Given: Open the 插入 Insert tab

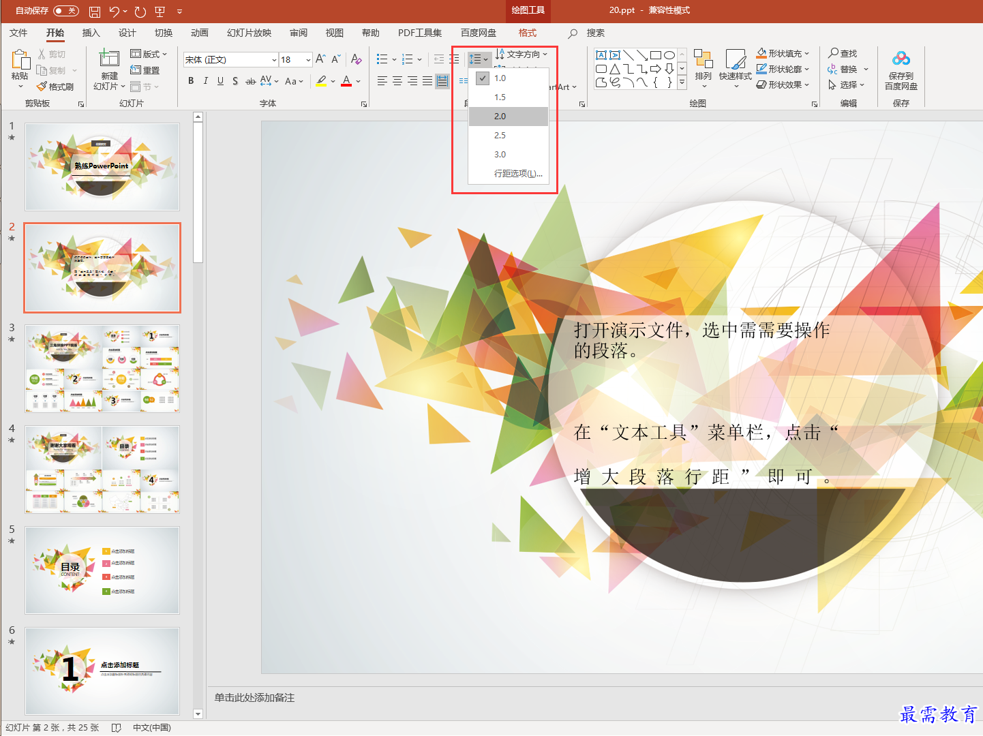Looking at the screenshot, I should pyautogui.click(x=91, y=33).
